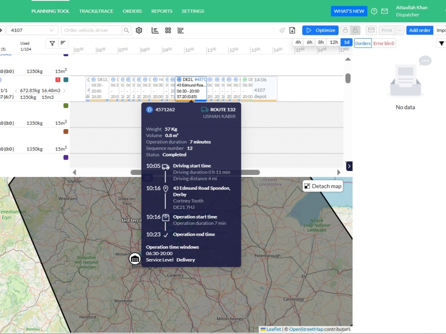Screen dimensions: 446x334
Task: Focus the Order, vehicle, driver search field
Action: (x=91, y=30)
